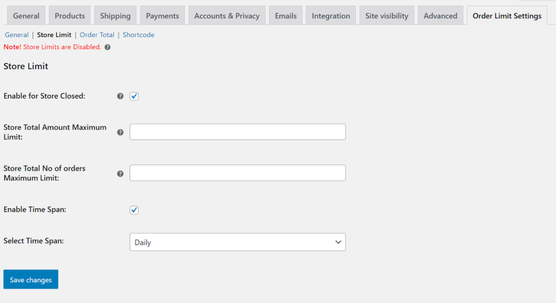Click help icon beside Store Limits Disabled note

[x=108, y=47]
